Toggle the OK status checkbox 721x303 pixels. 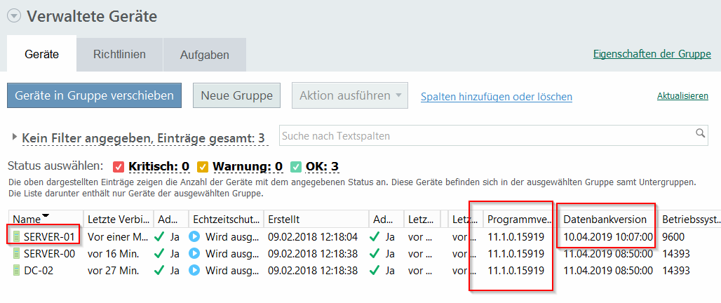(296, 166)
